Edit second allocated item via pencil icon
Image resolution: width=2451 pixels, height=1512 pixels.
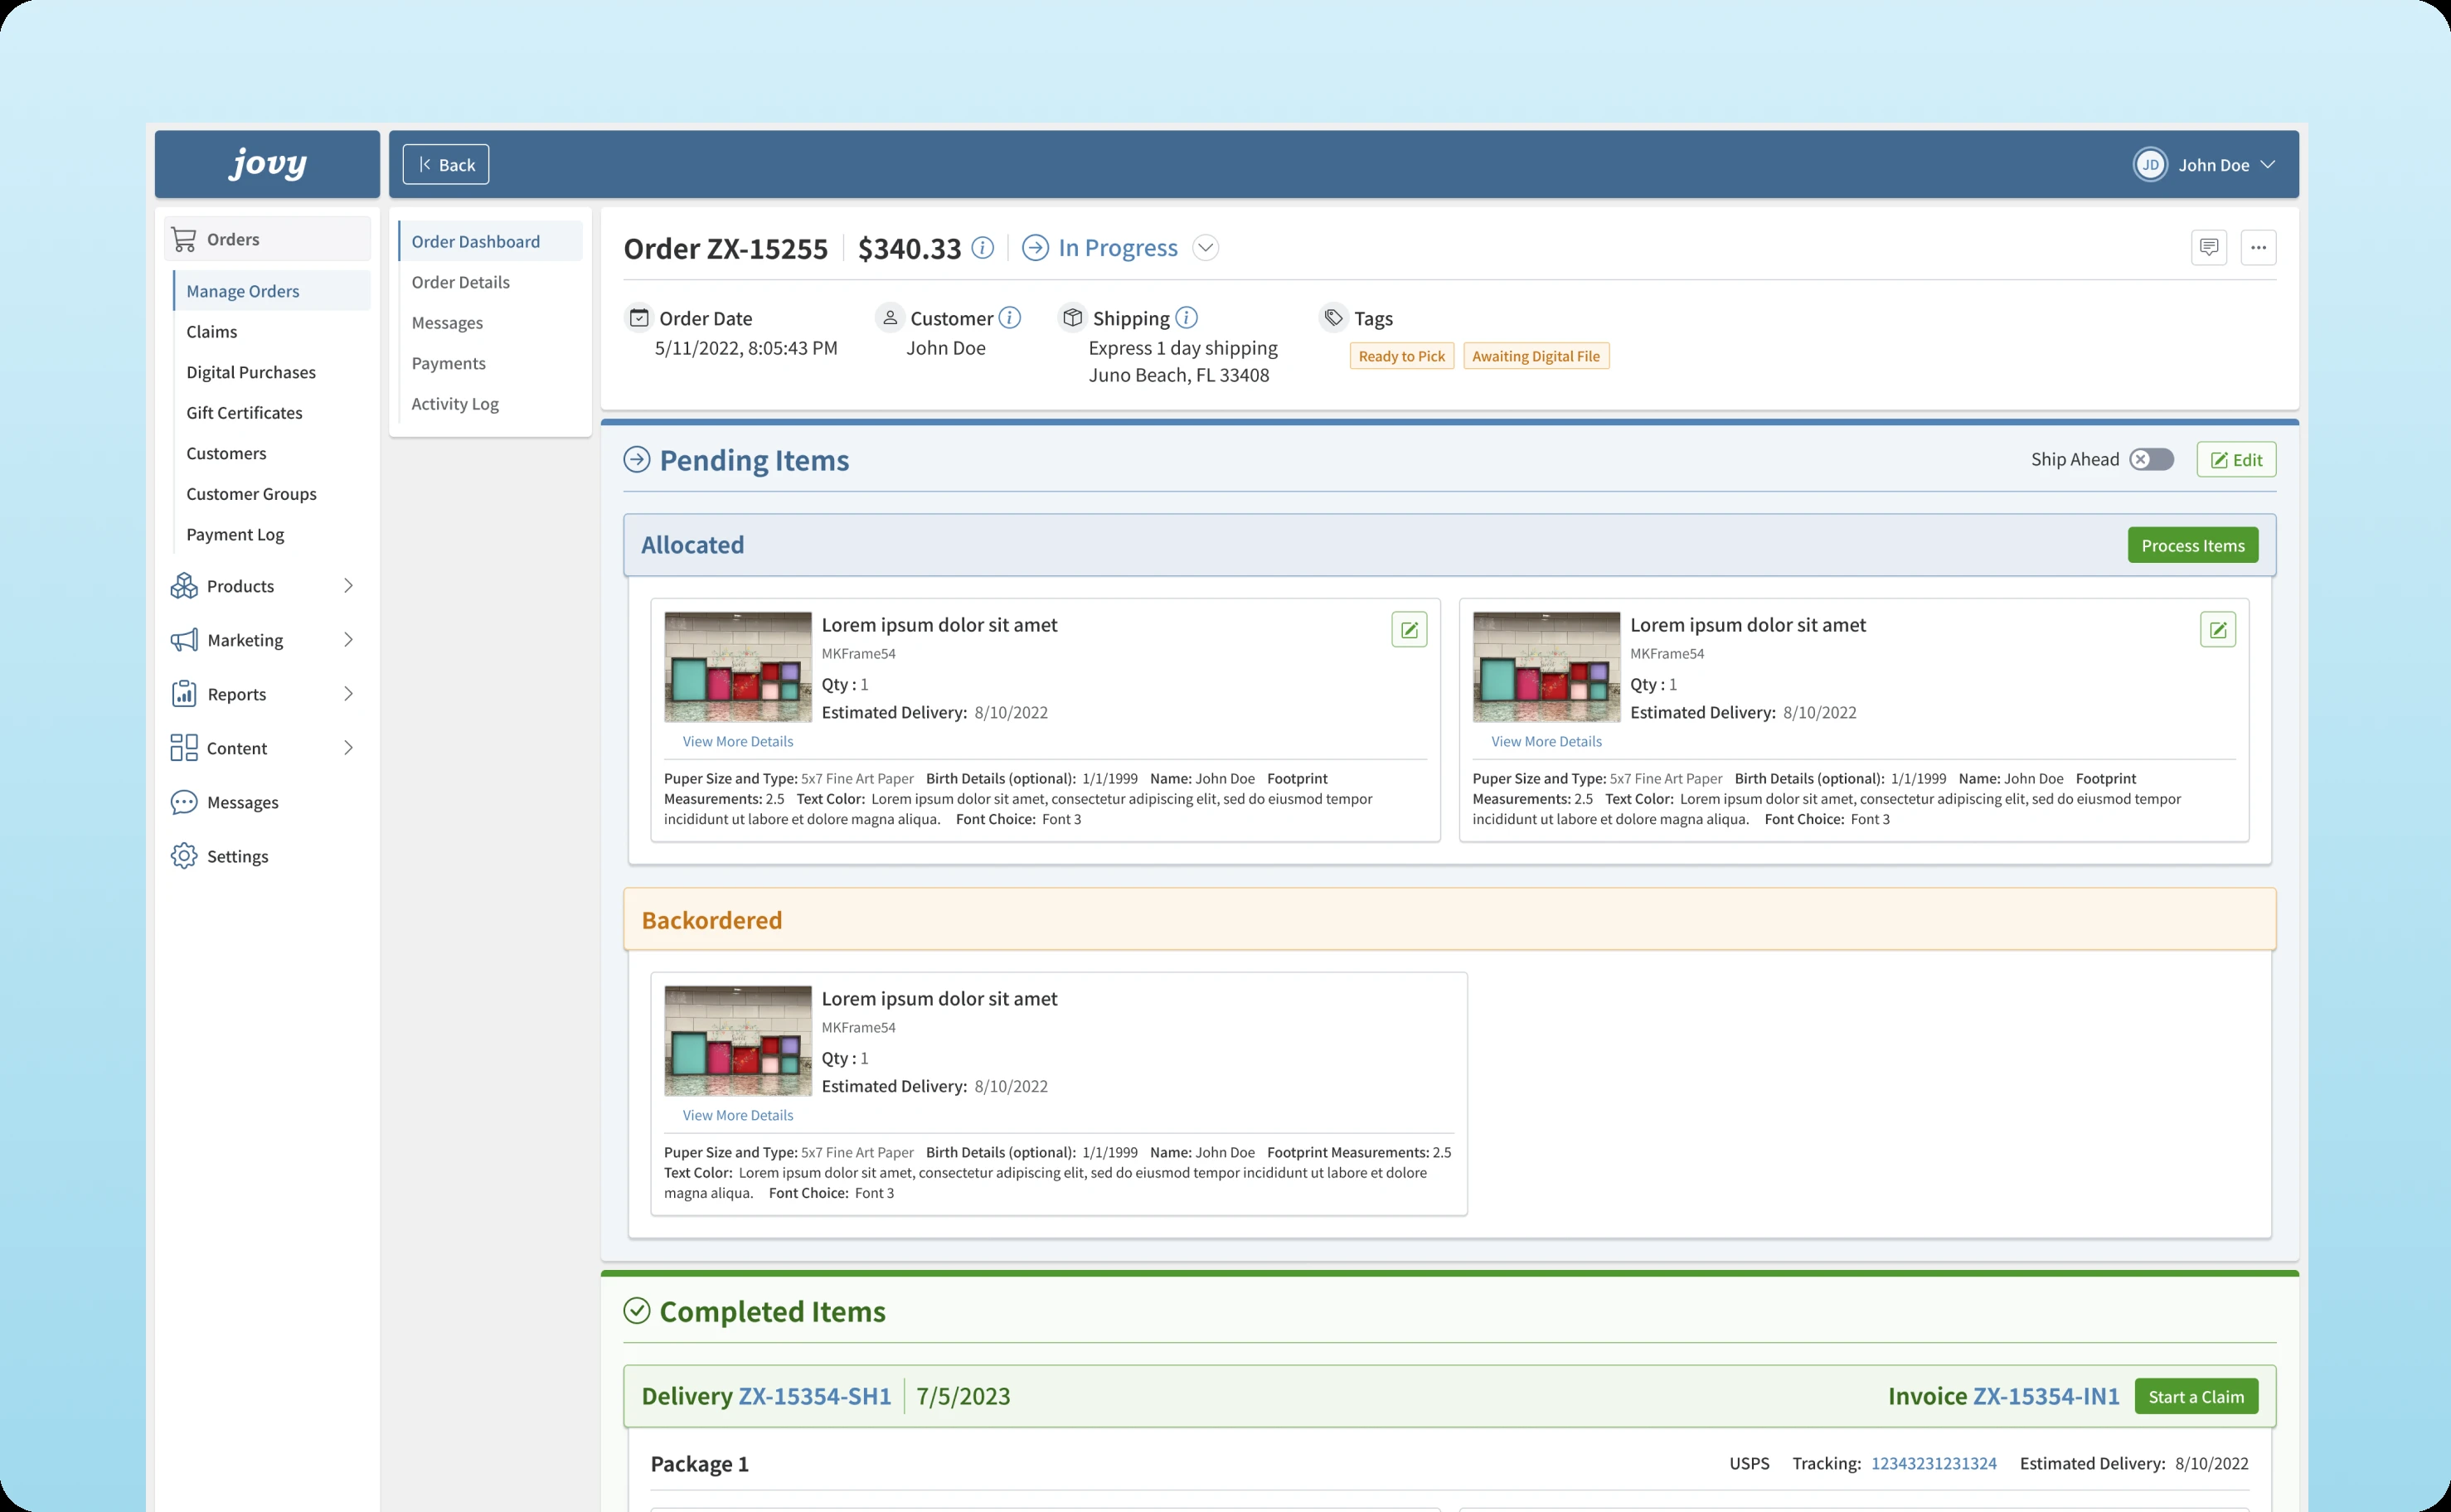pyautogui.click(x=2217, y=630)
